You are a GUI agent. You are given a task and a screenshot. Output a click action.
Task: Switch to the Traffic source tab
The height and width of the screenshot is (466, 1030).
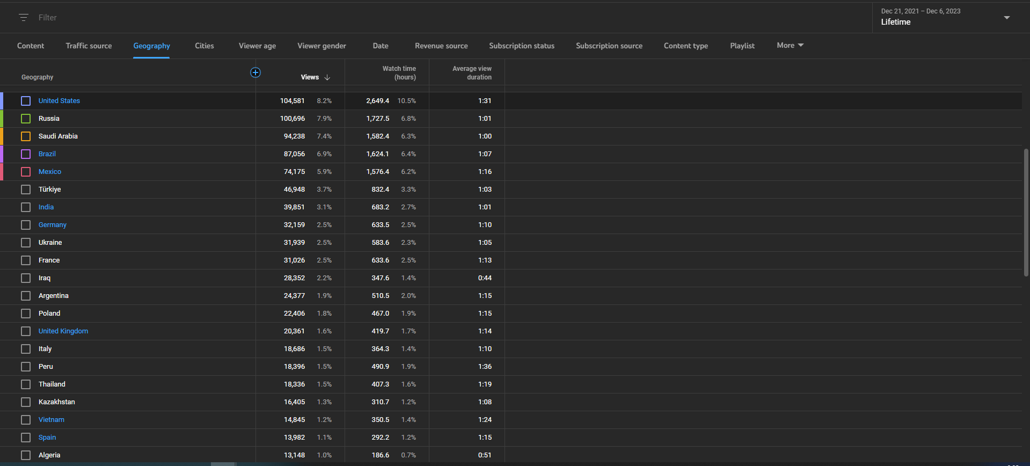click(x=89, y=46)
